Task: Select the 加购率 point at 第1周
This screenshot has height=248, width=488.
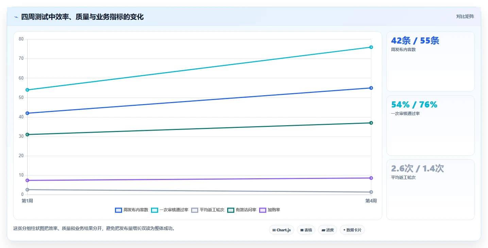Action: click(27, 180)
